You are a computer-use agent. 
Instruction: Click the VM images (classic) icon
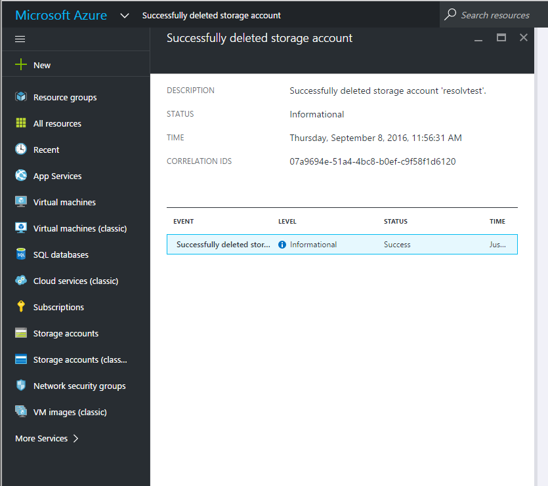pyautogui.click(x=21, y=412)
